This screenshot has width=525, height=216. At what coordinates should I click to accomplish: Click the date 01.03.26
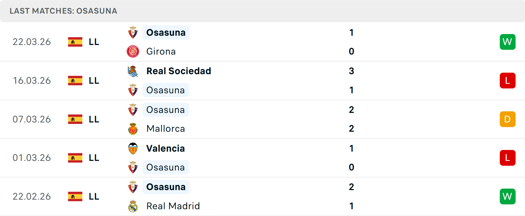tap(32, 158)
